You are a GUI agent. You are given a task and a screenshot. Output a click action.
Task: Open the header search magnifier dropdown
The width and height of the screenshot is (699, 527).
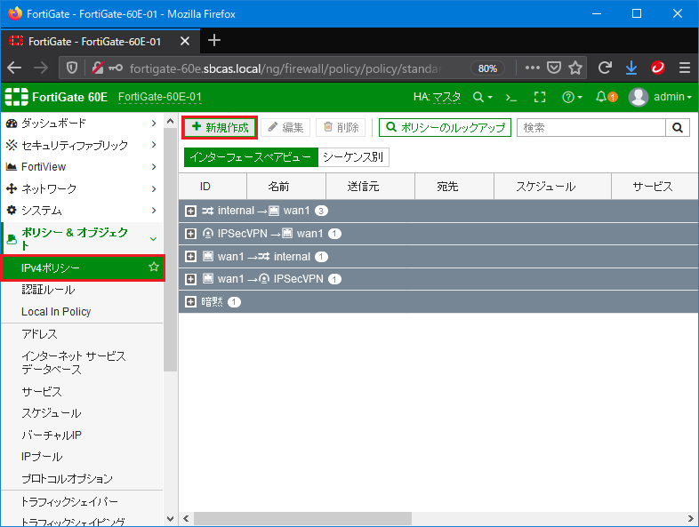click(x=482, y=97)
